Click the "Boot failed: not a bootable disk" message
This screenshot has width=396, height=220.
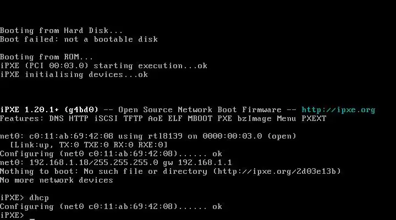coord(79,39)
